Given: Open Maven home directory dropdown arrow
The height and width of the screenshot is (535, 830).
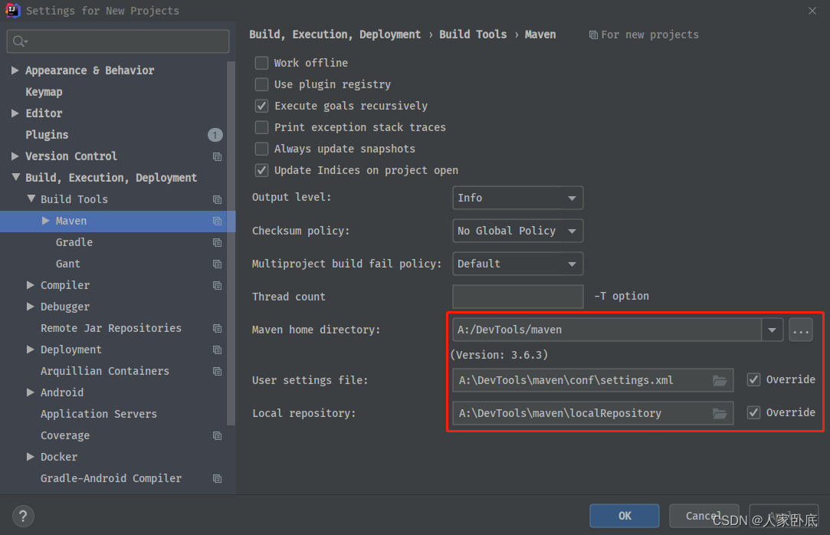Looking at the screenshot, I should pos(773,330).
